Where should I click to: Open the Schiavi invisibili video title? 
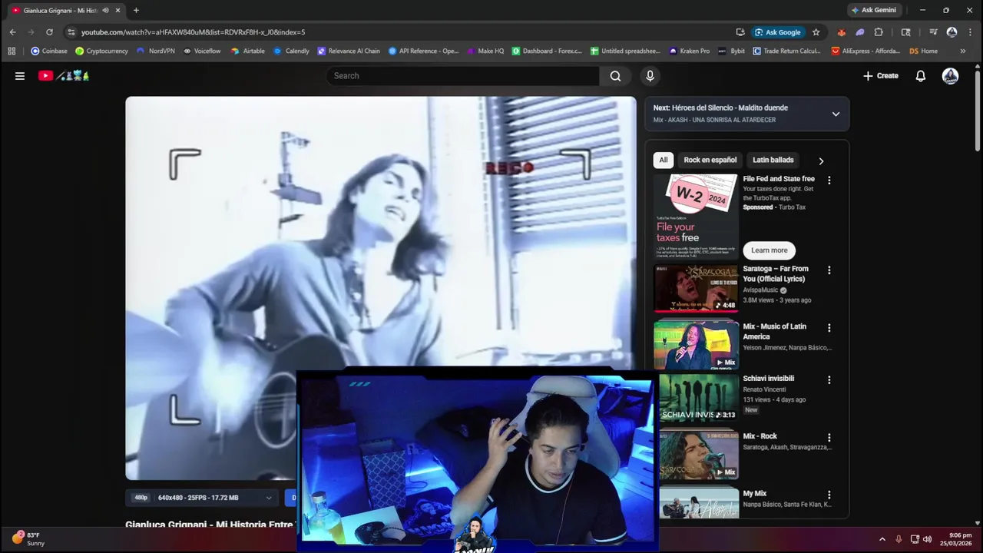coord(768,379)
